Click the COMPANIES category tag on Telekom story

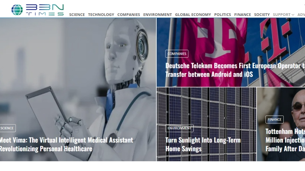[x=177, y=54]
